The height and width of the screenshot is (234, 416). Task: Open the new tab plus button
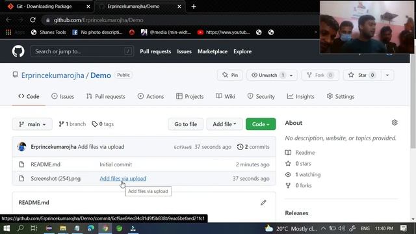(194, 6)
